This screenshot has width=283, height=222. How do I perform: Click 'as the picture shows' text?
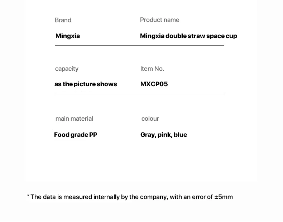click(x=86, y=84)
